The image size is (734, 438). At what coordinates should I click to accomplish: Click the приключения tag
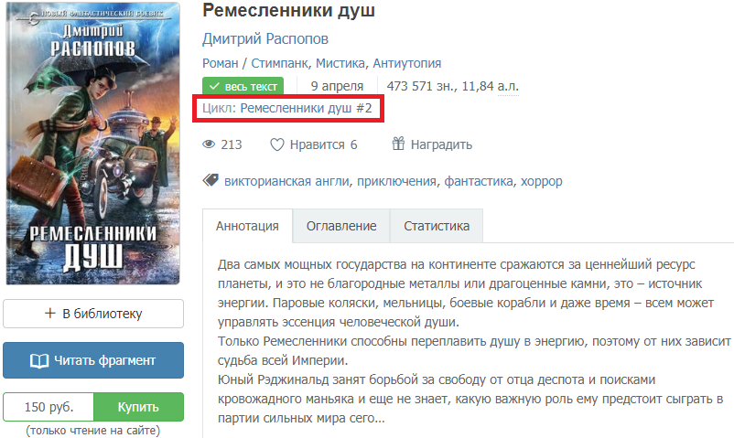[396, 181]
